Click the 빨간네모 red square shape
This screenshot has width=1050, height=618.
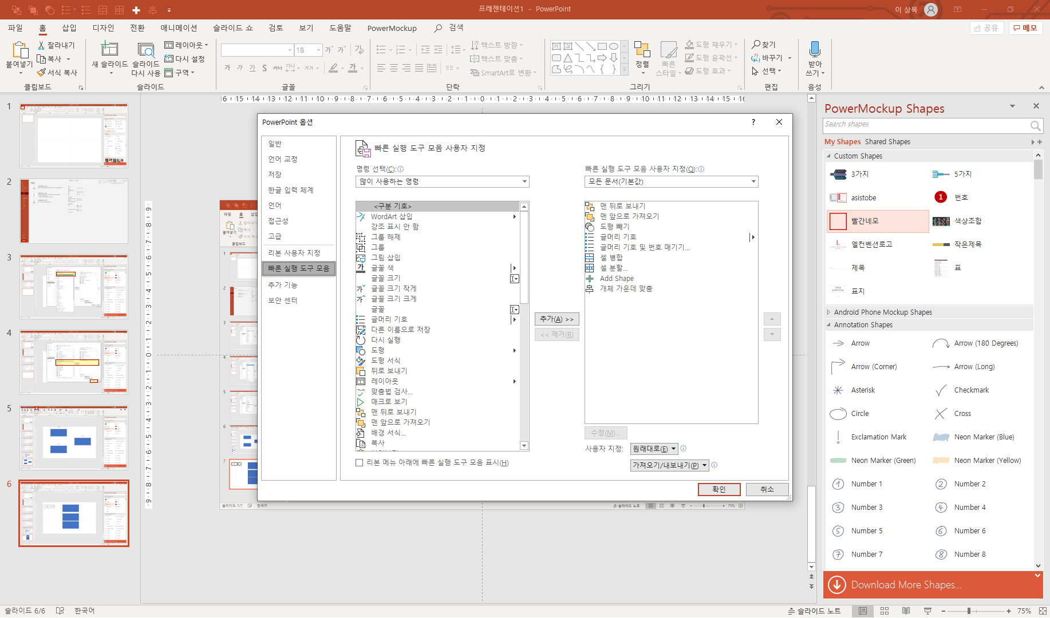[838, 221]
